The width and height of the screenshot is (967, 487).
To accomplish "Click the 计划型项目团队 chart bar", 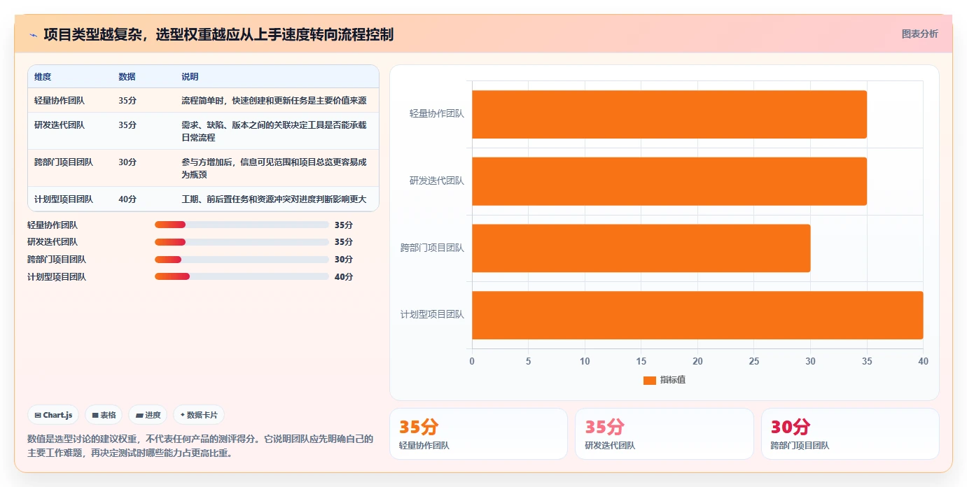I will pos(697,315).
